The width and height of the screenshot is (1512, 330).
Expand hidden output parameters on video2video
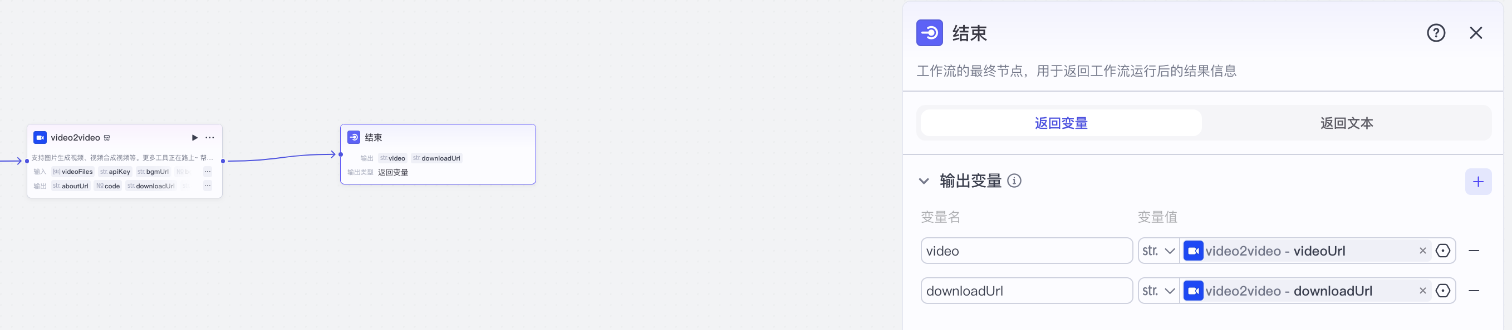[x=208, y=186]
